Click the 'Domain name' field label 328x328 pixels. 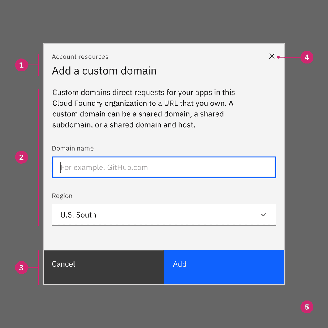(x=73, y=149)
